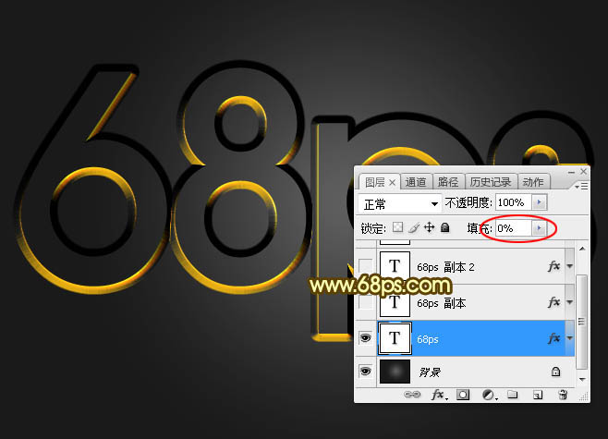Create new fill or adjustment layer
The width and height of the screenshot is (608, 439).
point(489,395)
